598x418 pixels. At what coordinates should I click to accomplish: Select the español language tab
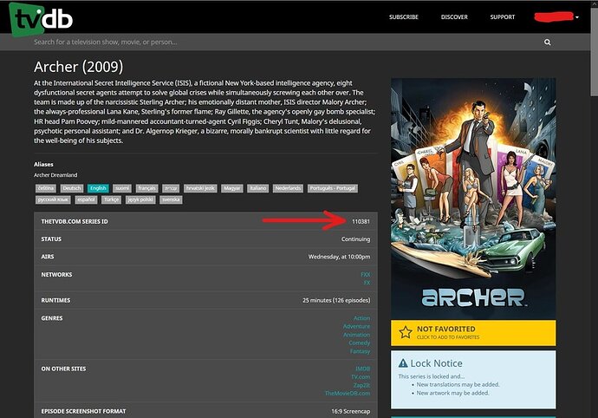tap(86, 199)
